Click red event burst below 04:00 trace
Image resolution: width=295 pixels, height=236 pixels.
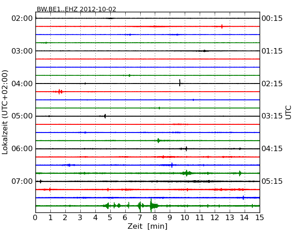pos(60,92)
